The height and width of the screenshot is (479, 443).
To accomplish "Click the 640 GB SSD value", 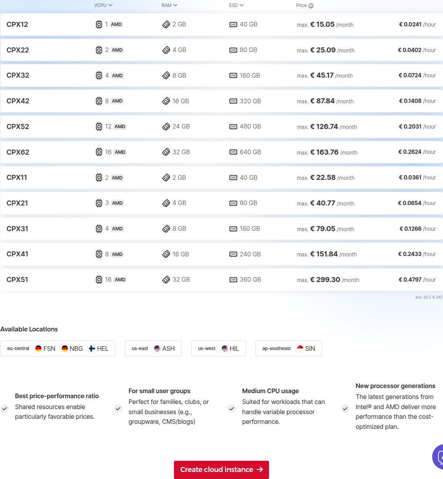I will (250, 152).
